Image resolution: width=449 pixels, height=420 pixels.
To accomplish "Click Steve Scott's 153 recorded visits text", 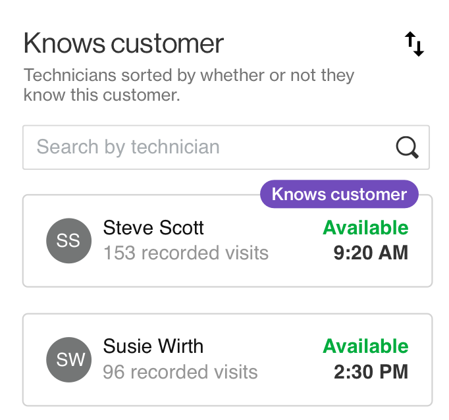I will pyautogui.click(x=186, y=253).
